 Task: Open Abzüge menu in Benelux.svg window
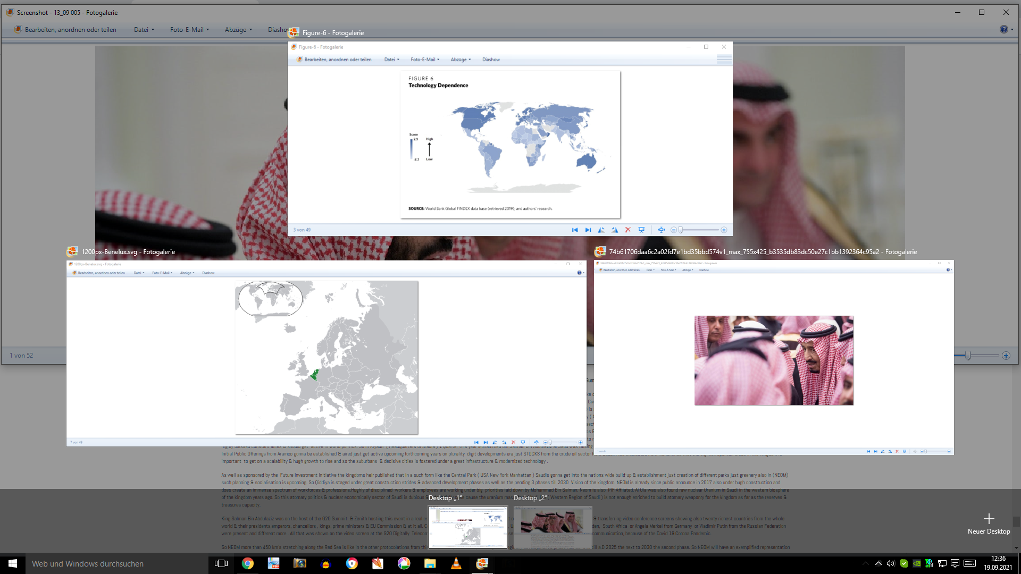(187, 273)
